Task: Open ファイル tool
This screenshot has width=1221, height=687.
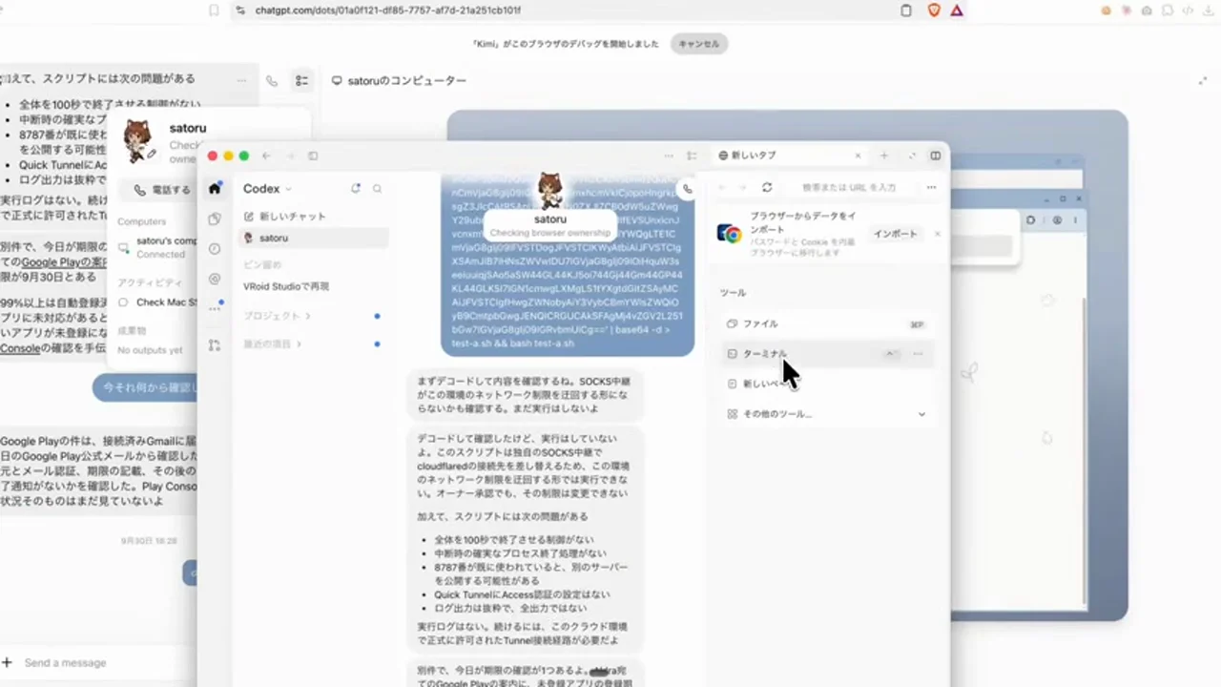Action: pyautogui.click(x=826, y=324)
